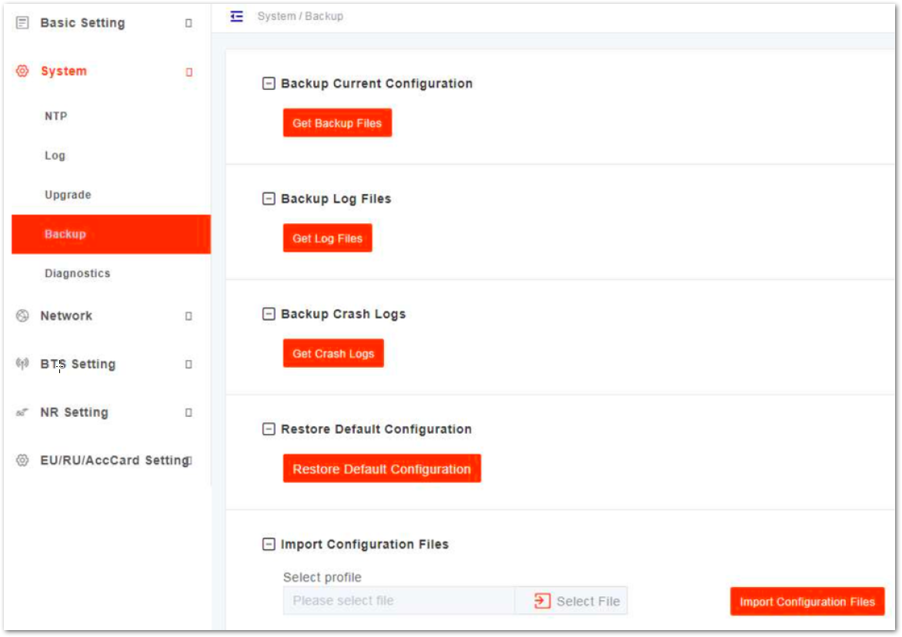Click the Basic Setting document icon
The height and width of the screenshot is (637, 902).
coord(22,23)
